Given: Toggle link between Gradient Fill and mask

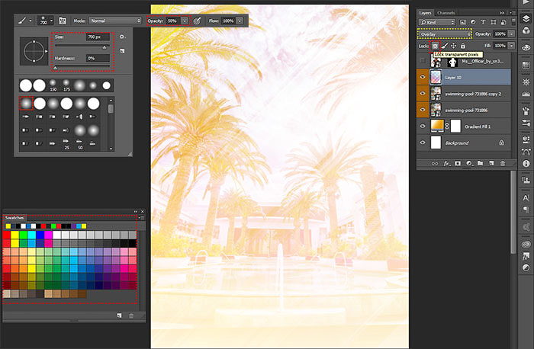Looking at the screenshot, I should pos(447,126).
